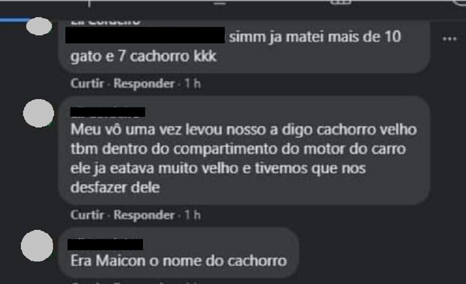Viewport: 466px width, 284px height.
Task: Select the comment text "simm ja matei mais de 10"
Action: pos(315,37)
